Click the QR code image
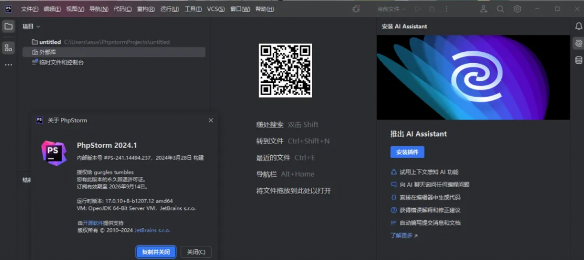This screenshot has width=584, height=260. click(x=285, y=71)
